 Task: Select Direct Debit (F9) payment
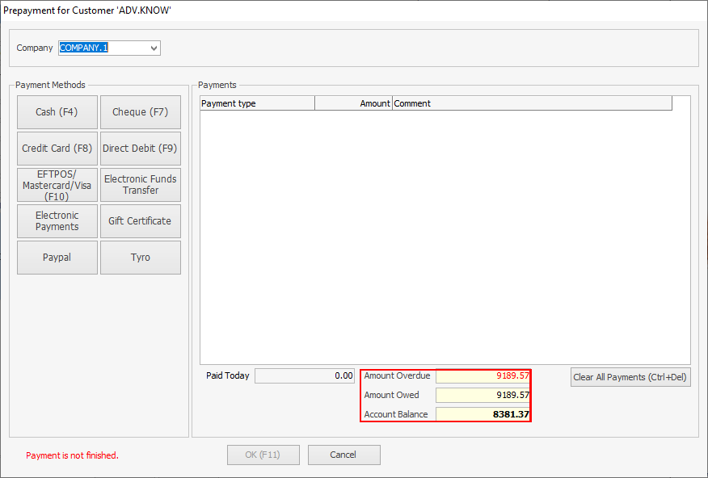(x=140, y=148)
